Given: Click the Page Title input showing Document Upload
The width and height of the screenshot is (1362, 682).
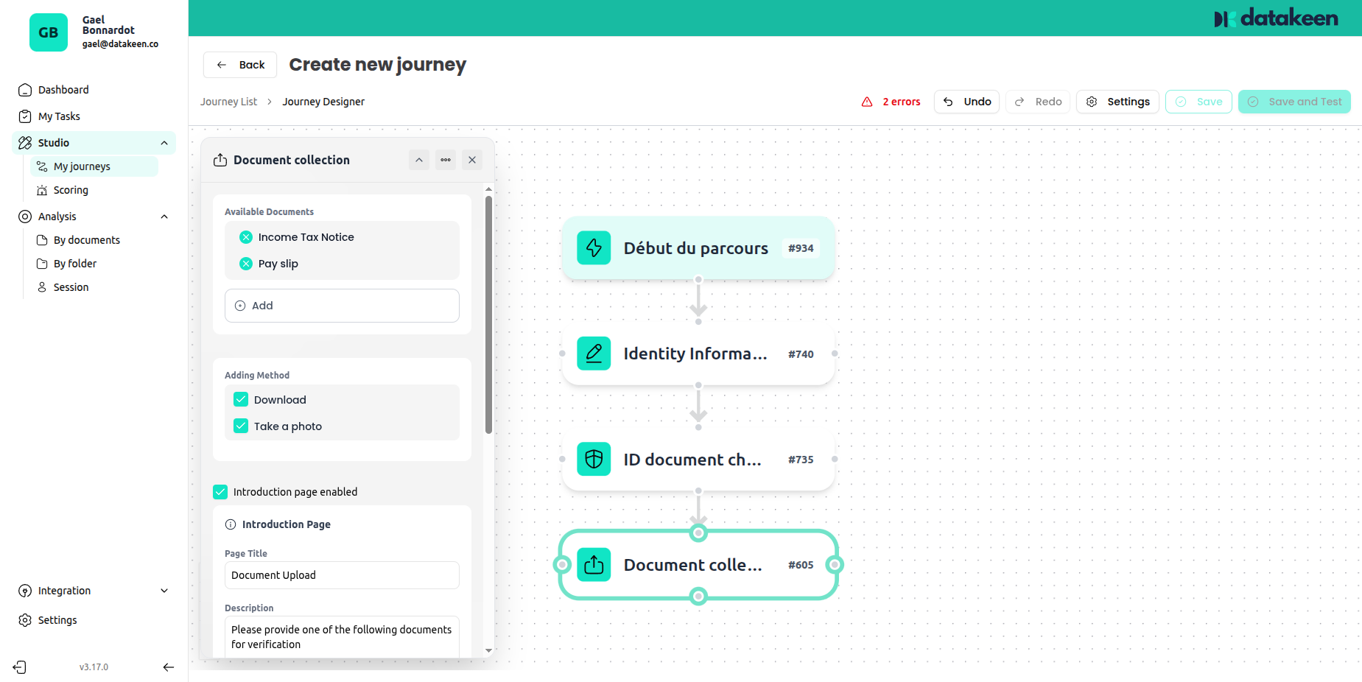Looking at the screenshot, I should (341, 575).
